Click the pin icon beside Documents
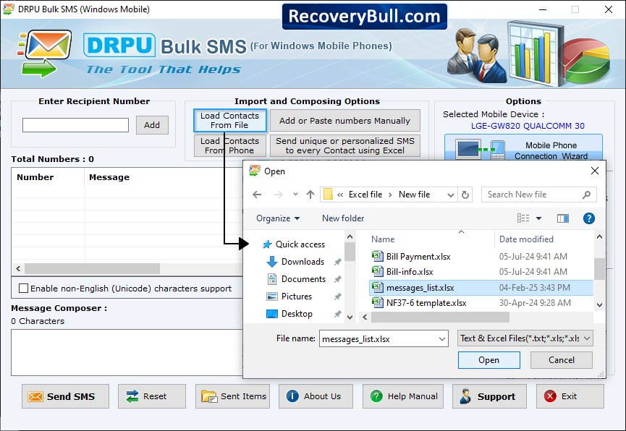The height and width of the screenshot is (431, 626). click(x=338, y=279)
